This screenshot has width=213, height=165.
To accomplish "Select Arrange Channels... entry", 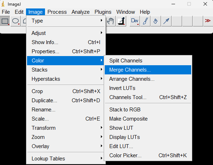I will point(148,79).
